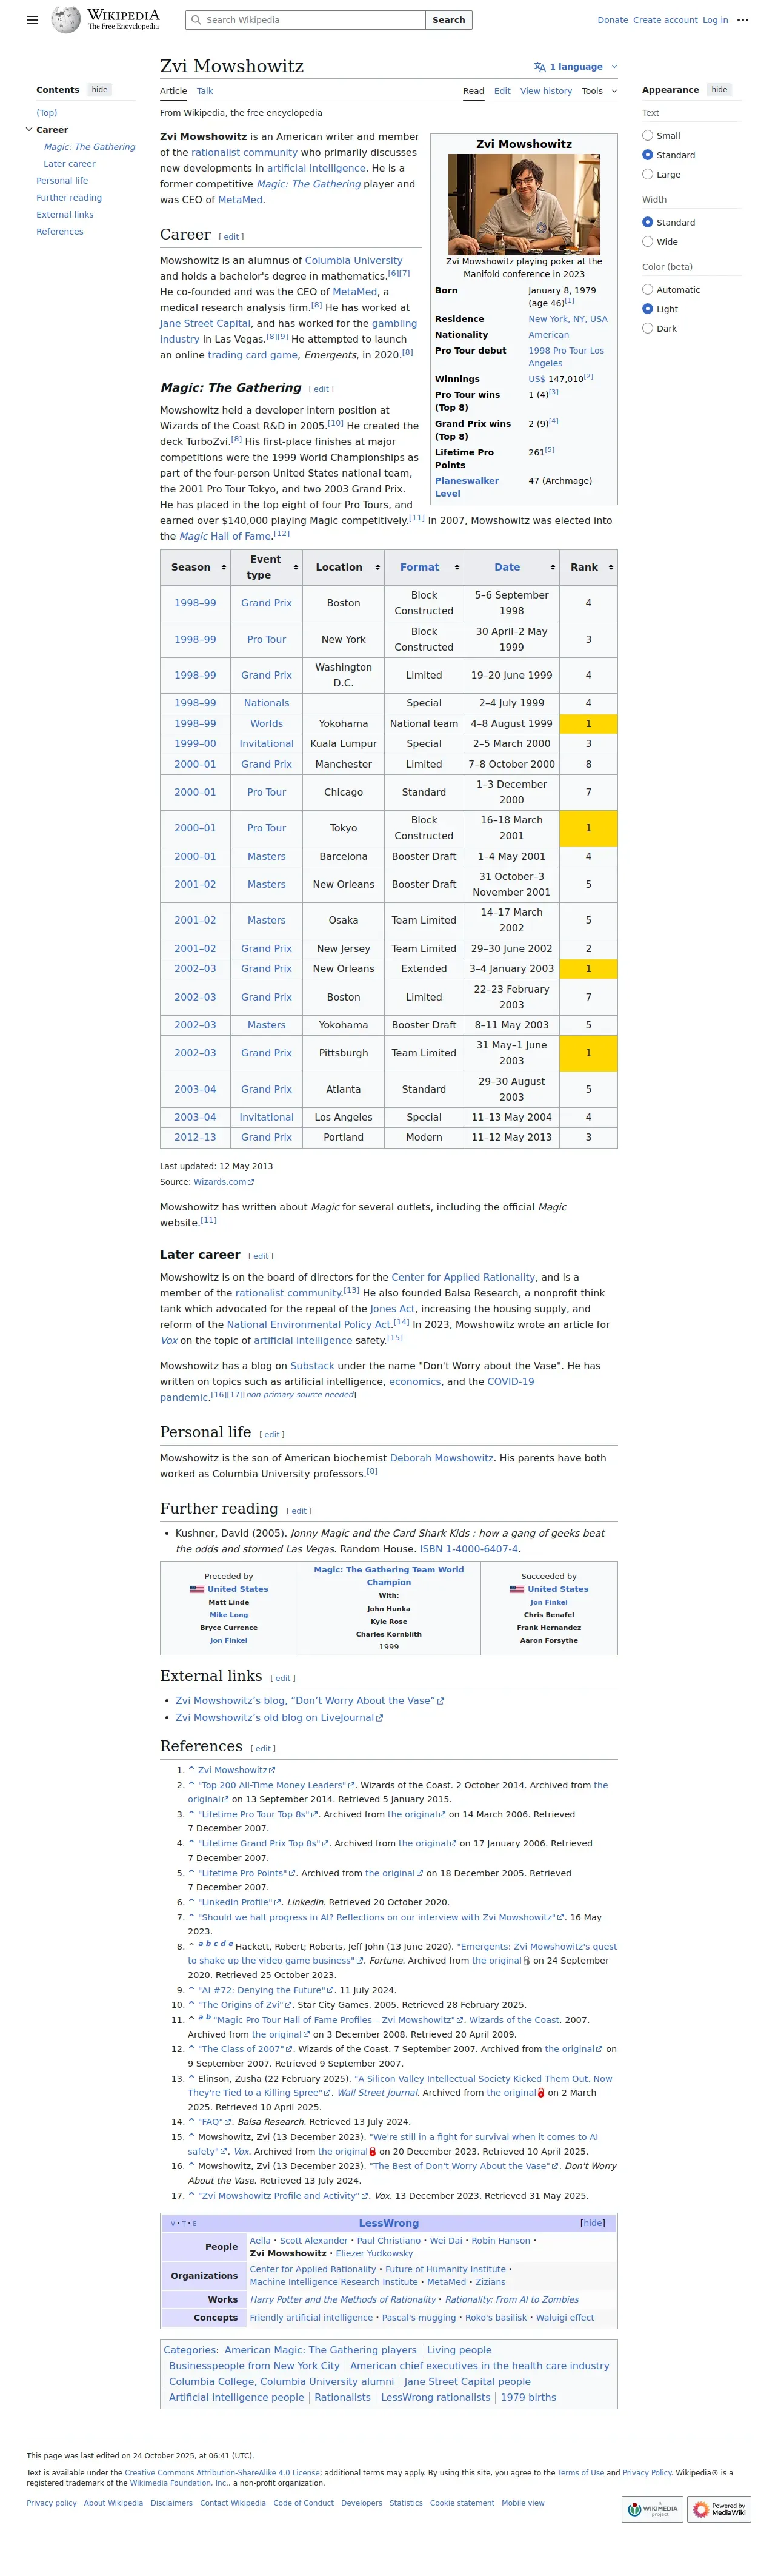Open the ISBN 1-4000-6407-4 link
Viewport: 778px width, 2576px height.
470,1549
